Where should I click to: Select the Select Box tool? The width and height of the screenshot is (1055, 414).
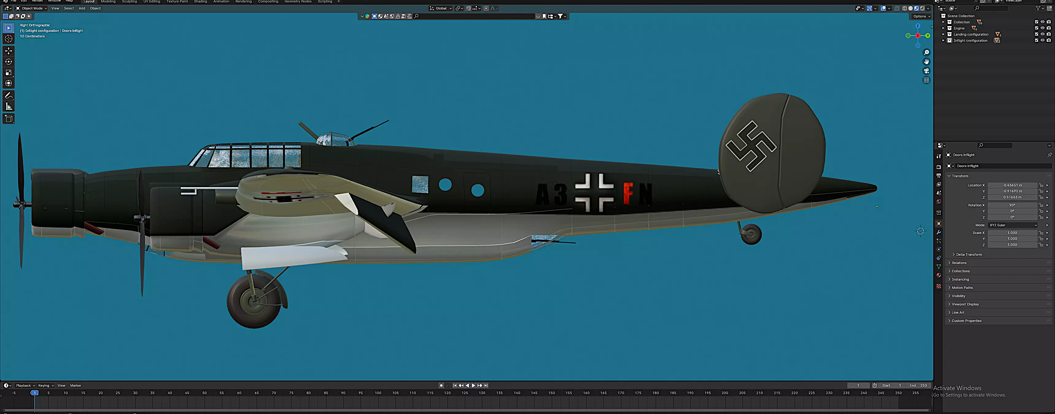9,28
